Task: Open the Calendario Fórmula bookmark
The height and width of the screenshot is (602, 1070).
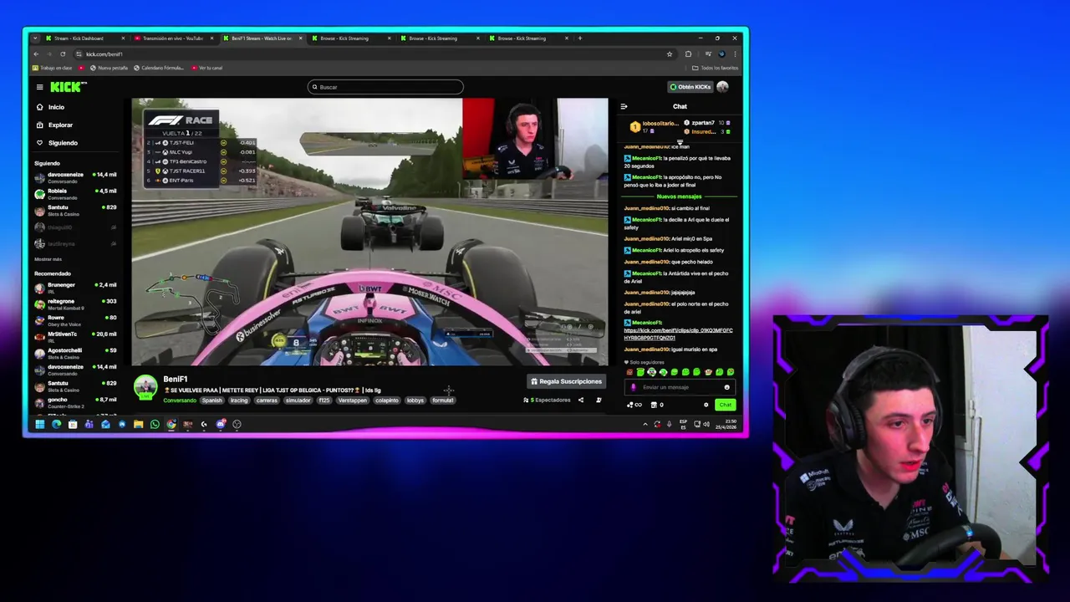Action: tap(159, 68)
